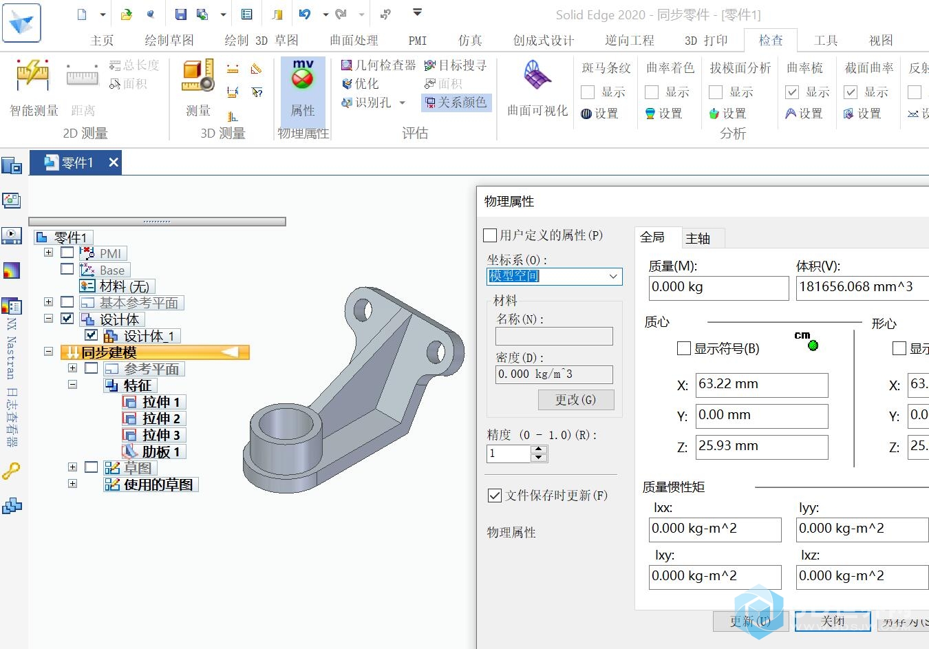
Task: Click the 密度(D) density input field
Action: [554, 374]
